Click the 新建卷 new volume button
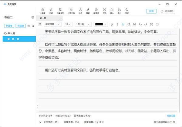Viewport: 182px width, 127px height. pos(9,26)
